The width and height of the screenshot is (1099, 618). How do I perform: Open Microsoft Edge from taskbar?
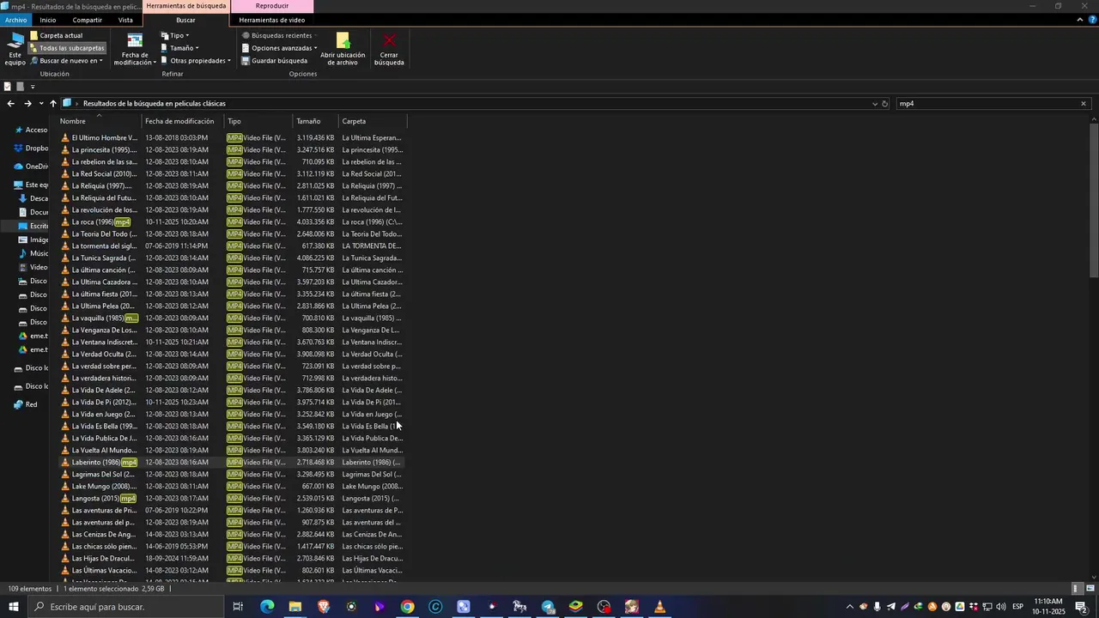click(267, 607)
